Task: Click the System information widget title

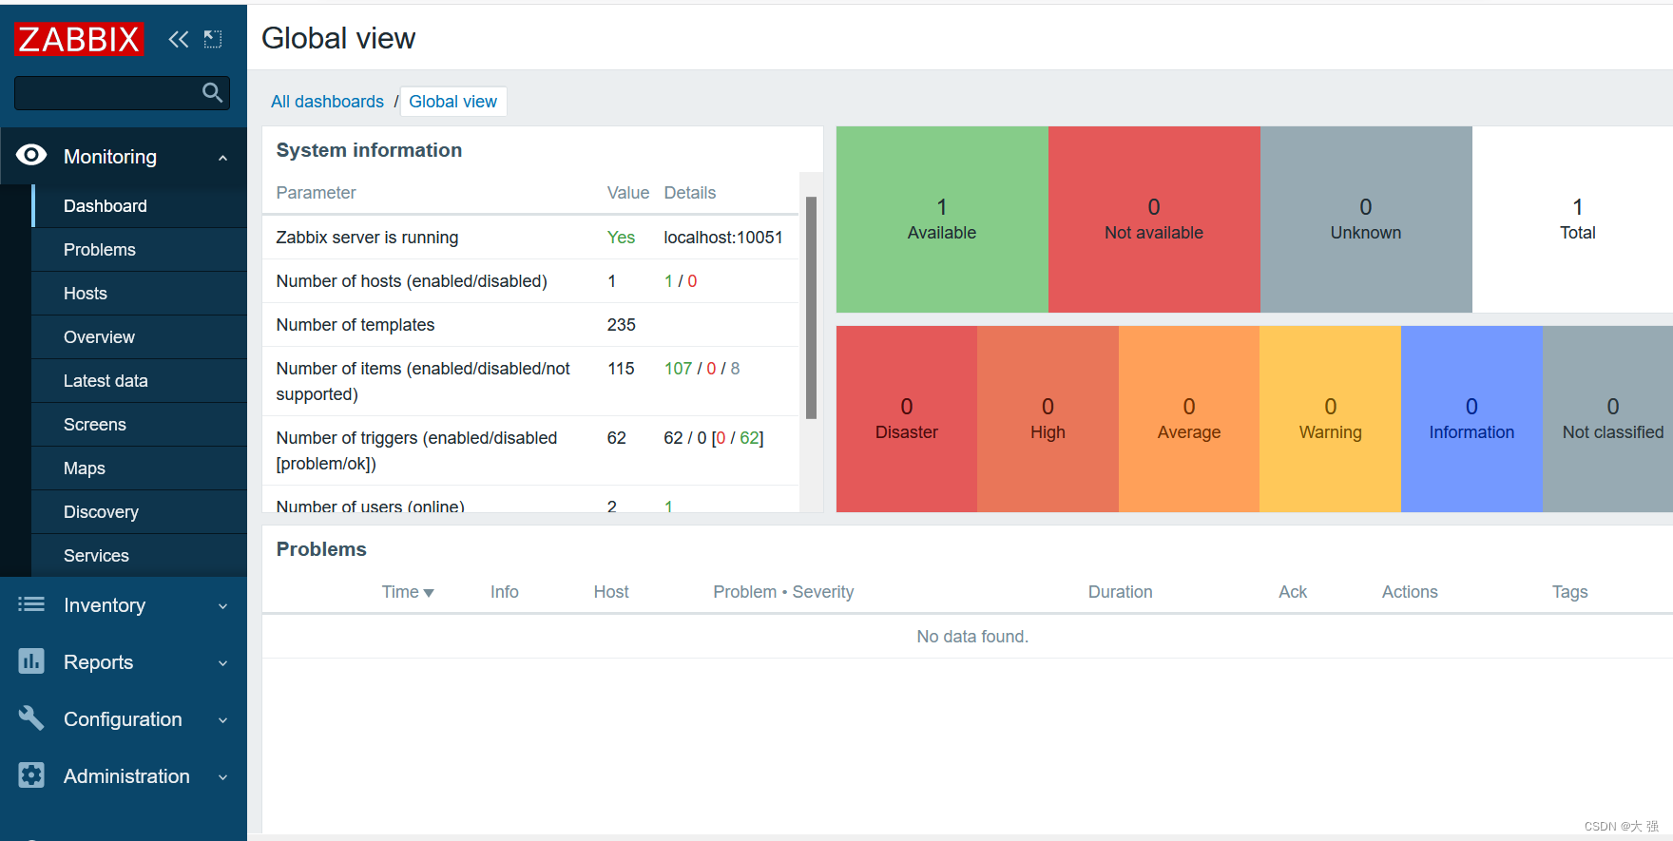Action: pyautogui.click(x=369, y=150)
